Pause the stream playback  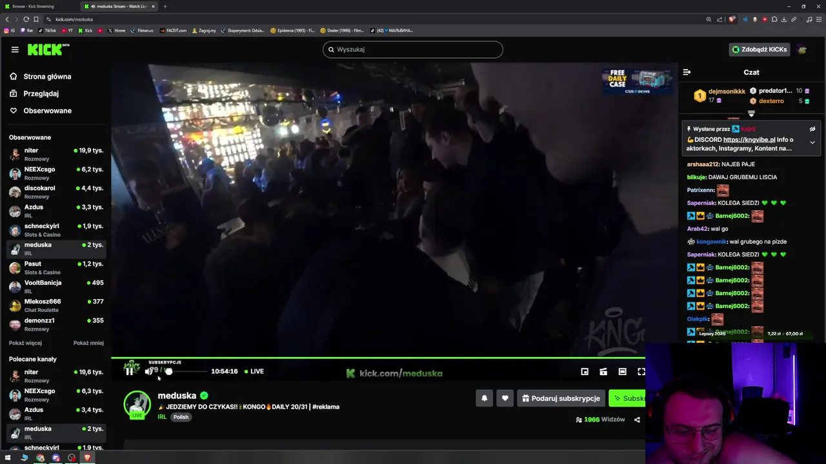(x=130, y=371)
